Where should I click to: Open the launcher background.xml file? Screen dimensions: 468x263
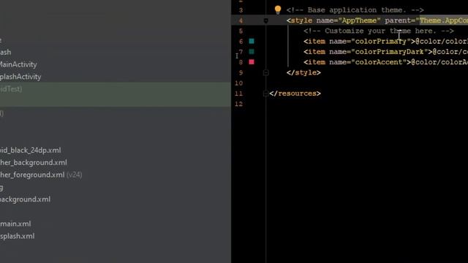34,162
